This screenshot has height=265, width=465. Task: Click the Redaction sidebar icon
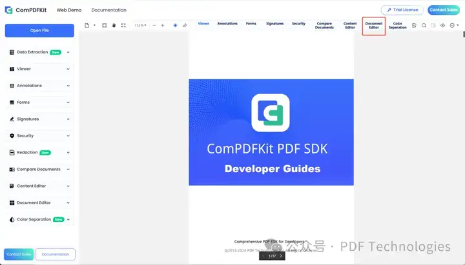point(12,153)
